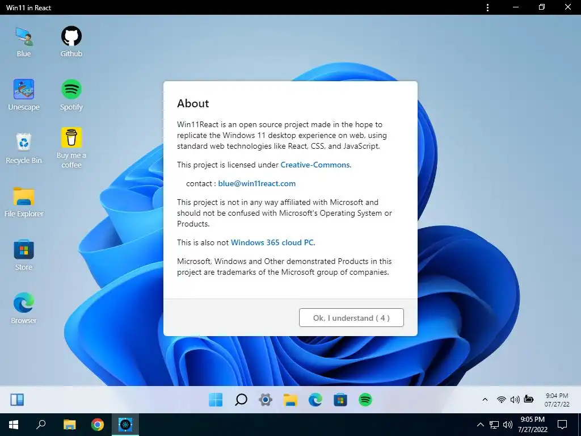The width and height of the screenshot is (581, 436).
Task: Launch the Browser desktop icon
Action: [24, 308]
